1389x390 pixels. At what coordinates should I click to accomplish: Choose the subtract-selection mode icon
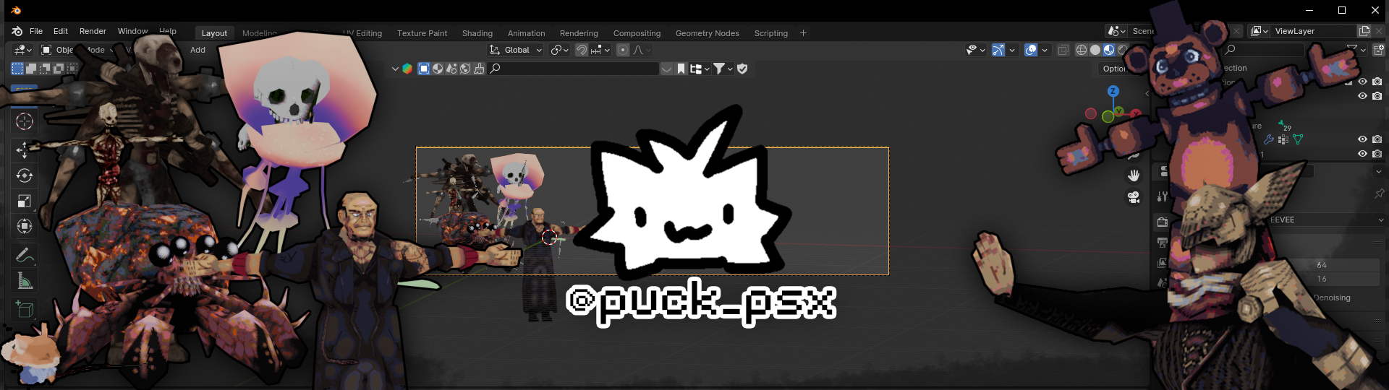point(45,69)
